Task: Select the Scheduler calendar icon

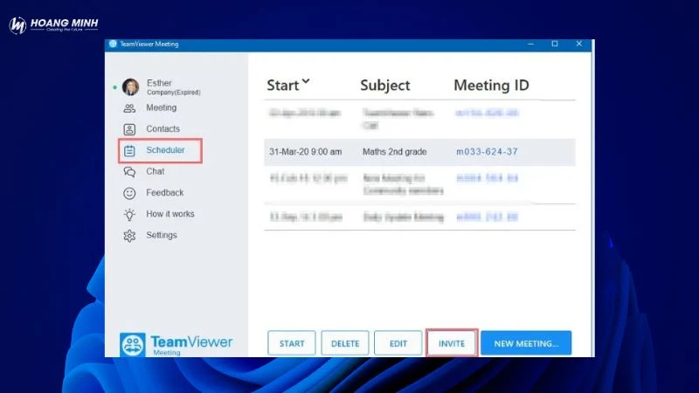Action: point(129,150)
